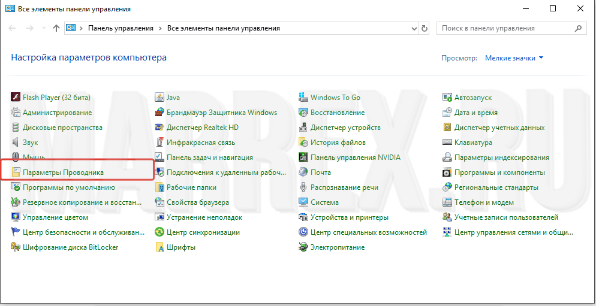Click the Учетные записи пользователей icon

pos(447,217)
